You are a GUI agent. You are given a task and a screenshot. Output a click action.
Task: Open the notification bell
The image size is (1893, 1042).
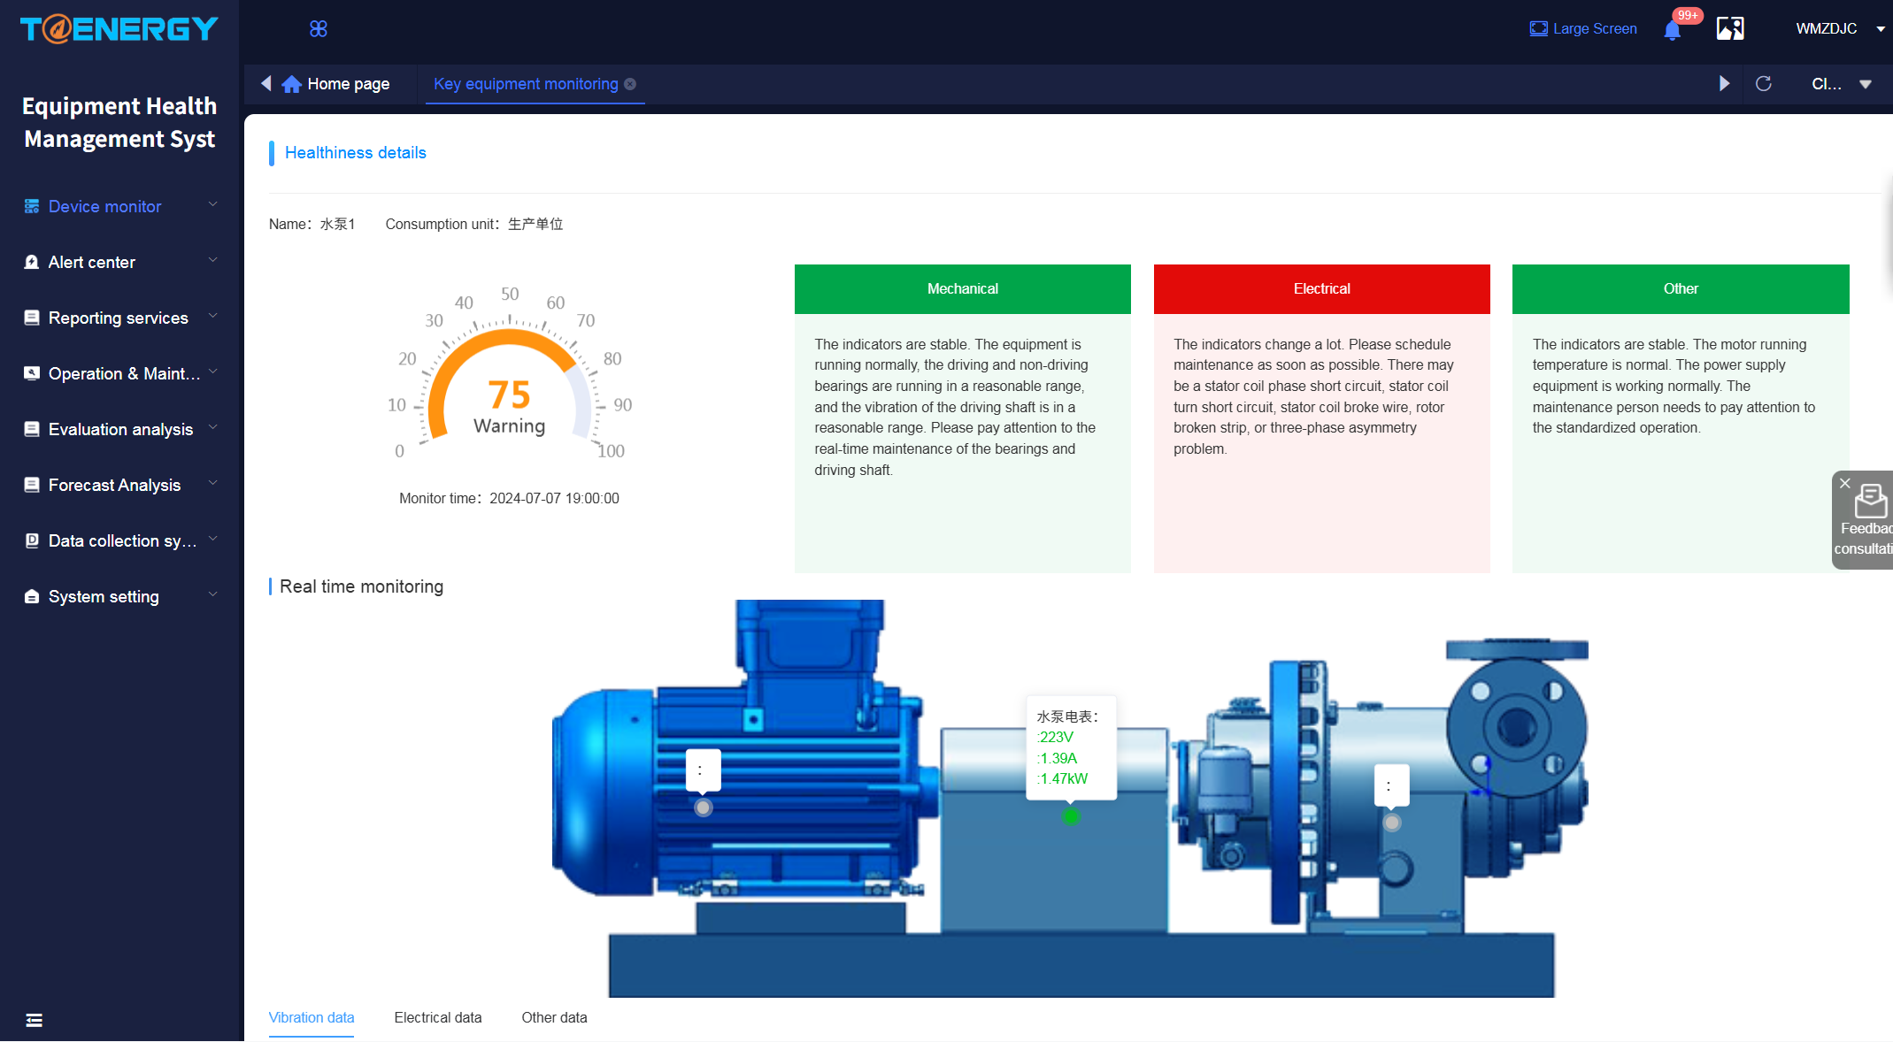1672,31
